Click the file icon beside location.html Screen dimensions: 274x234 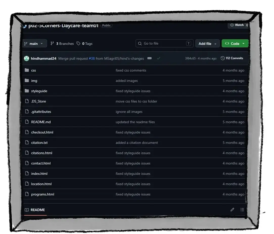[27, 184]
